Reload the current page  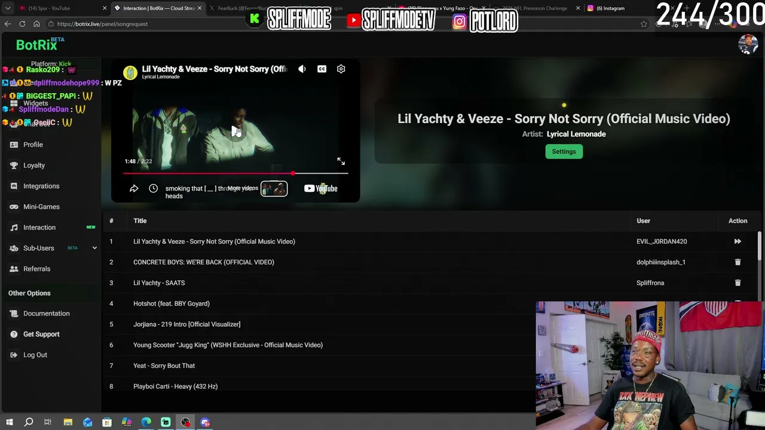coord(22,24)
